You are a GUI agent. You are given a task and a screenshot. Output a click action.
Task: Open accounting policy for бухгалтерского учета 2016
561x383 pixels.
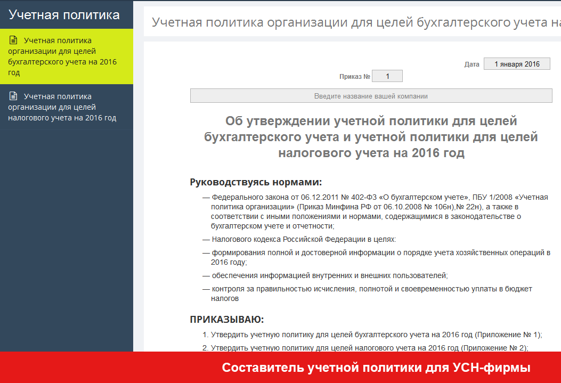[67, 56]
